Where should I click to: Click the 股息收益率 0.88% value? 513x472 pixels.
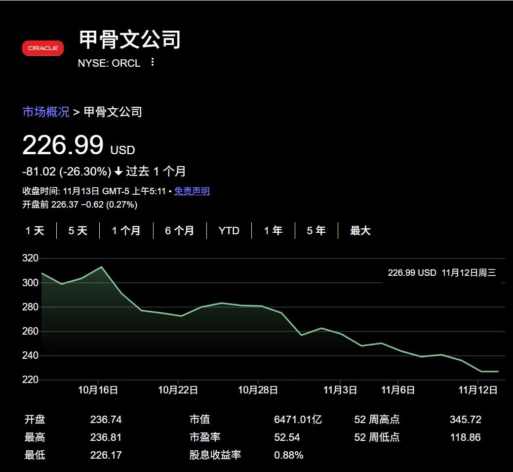coord(289,455)
